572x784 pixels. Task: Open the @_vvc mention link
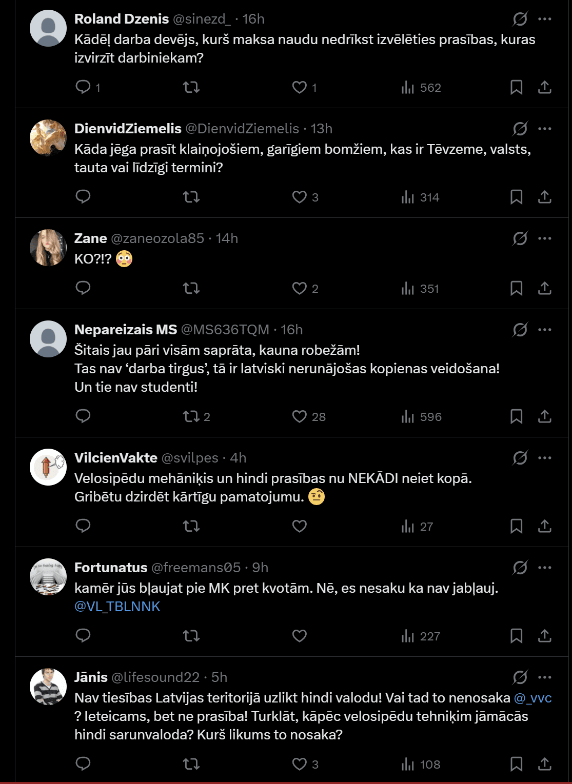point(532,698)
